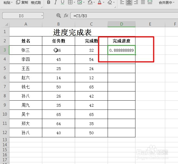Image resolution: width=178 pixels, height=164 pixels.
Task: Click the 姓名 header cell
Action: tap(26, 41)
